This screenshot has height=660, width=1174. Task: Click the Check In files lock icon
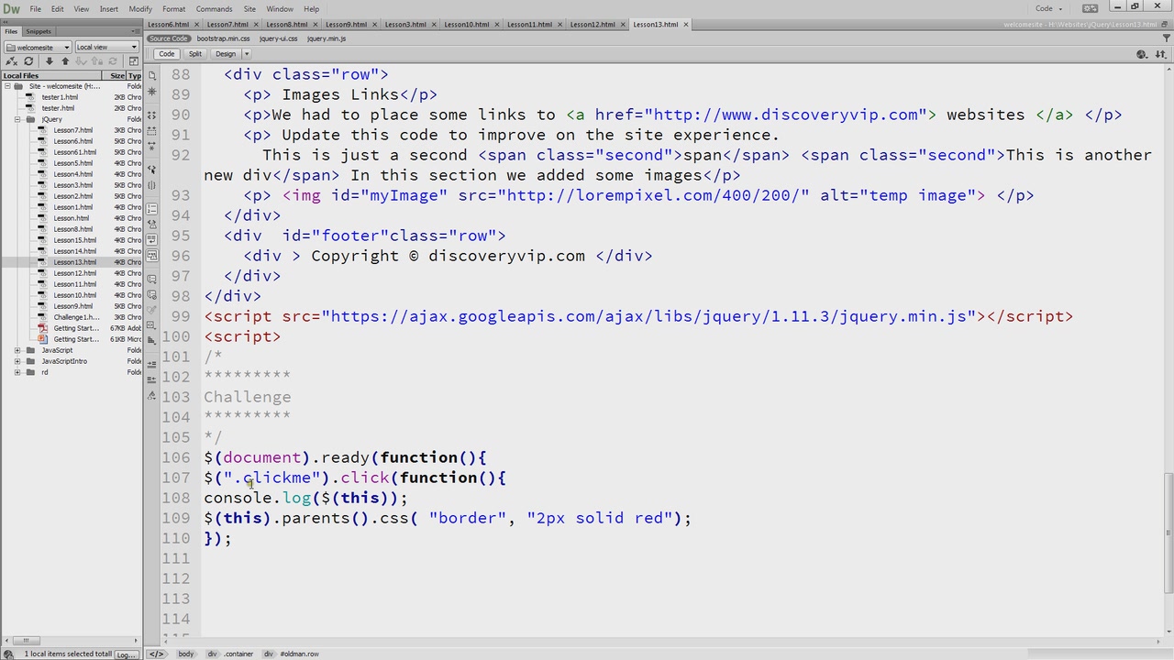point(95,61)
